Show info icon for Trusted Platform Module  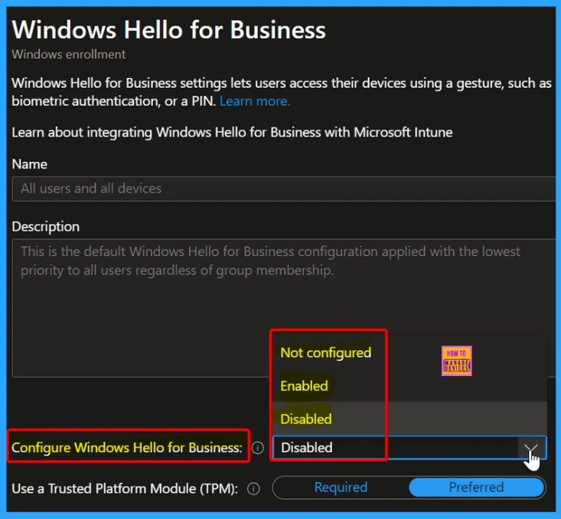click(x=253, y=488)
